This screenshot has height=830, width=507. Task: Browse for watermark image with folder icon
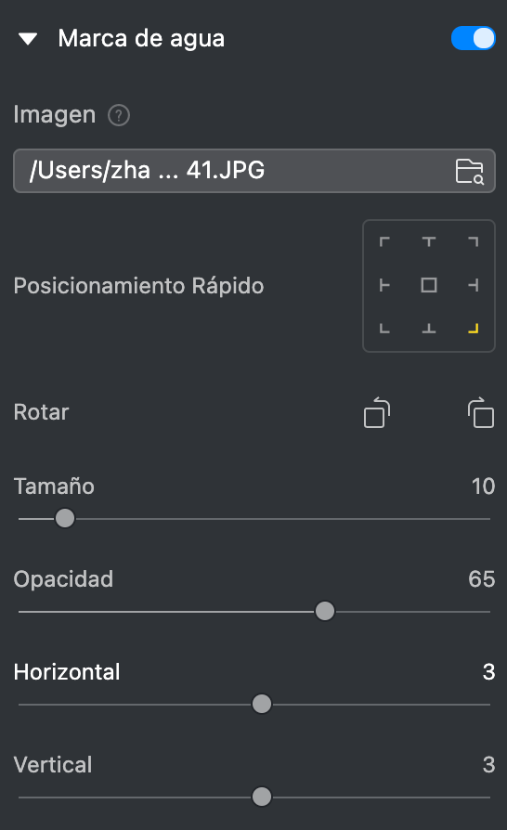click(x=470, y=171)
